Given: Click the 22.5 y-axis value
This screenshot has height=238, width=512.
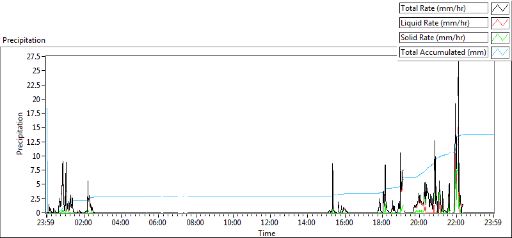Looking at the screenshot, I should pos(34,85).
